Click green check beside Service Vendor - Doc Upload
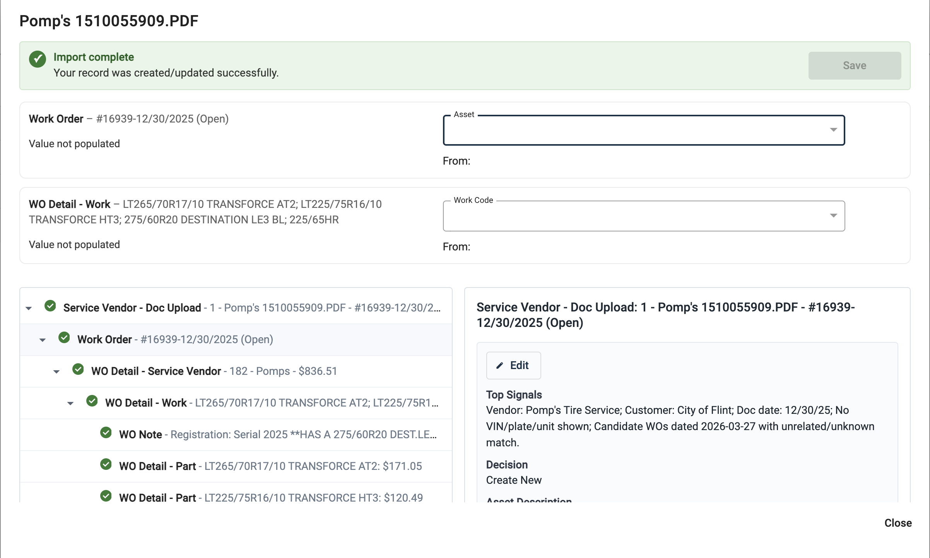 pos(50,306)
